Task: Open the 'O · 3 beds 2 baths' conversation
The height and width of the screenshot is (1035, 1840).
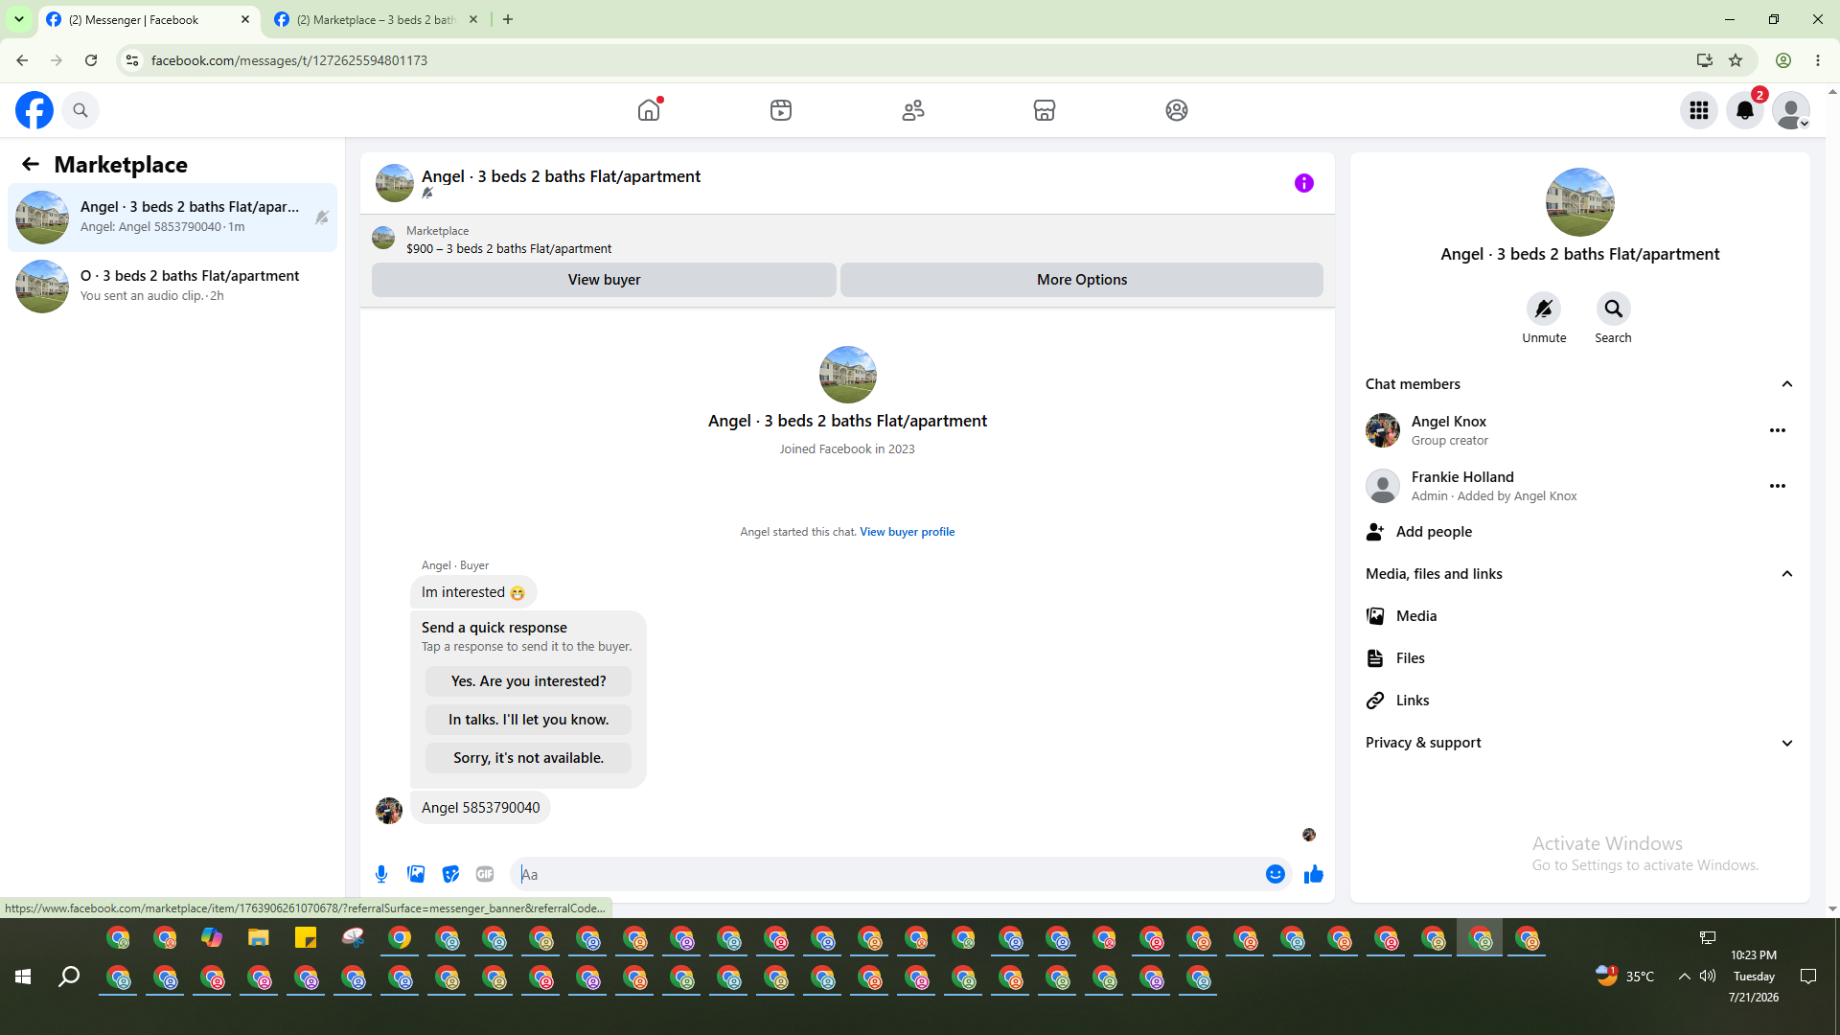Action: [x=172, y=286]
